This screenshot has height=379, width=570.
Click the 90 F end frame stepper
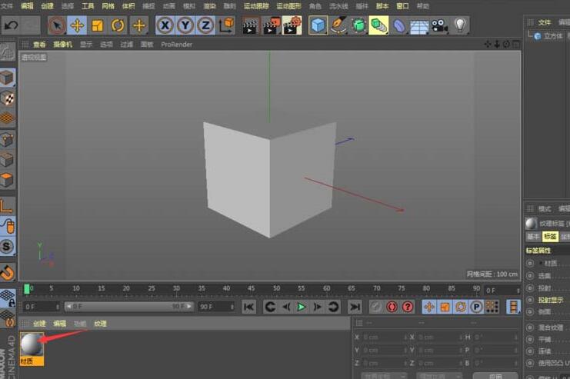point(232,307)
